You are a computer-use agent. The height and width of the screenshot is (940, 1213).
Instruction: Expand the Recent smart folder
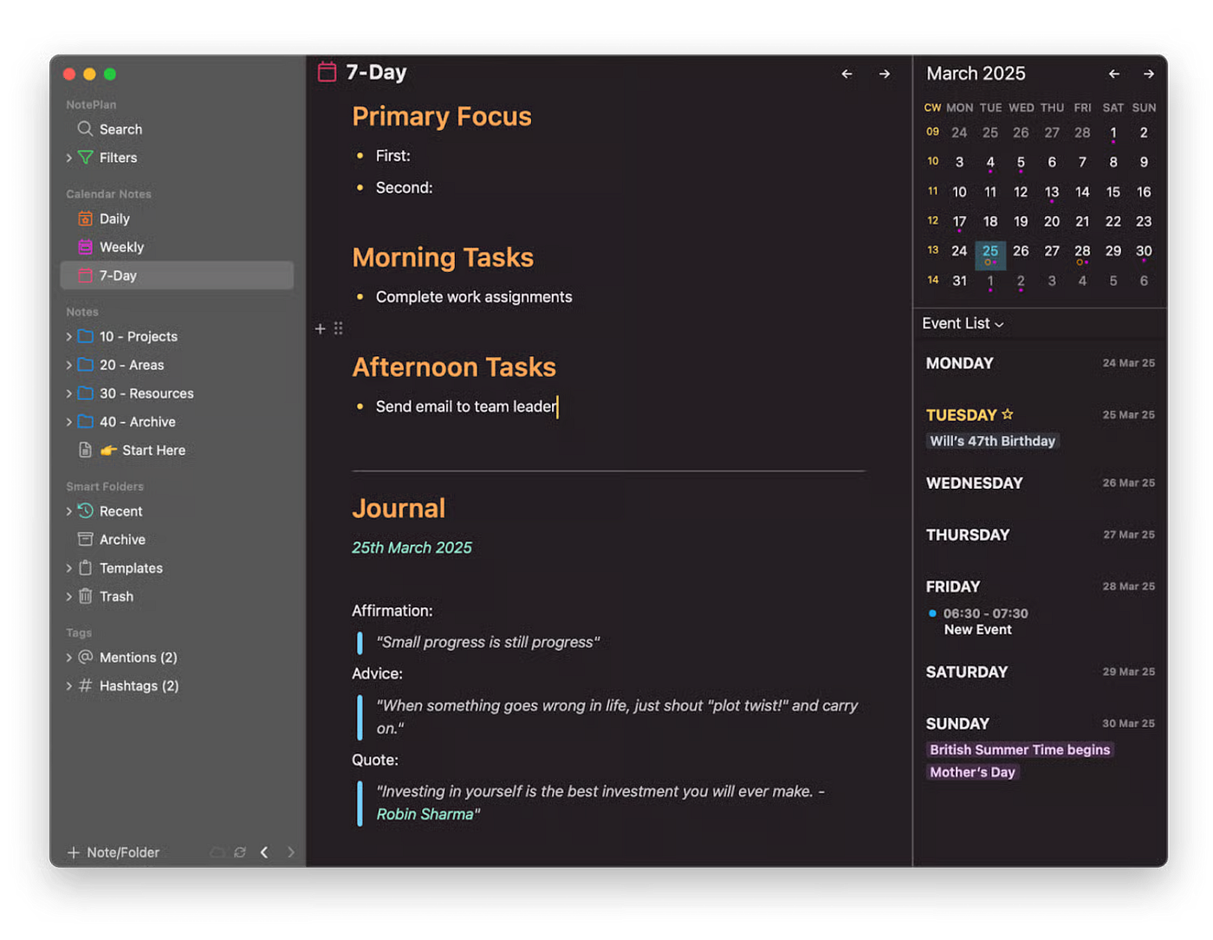point(69,511)
